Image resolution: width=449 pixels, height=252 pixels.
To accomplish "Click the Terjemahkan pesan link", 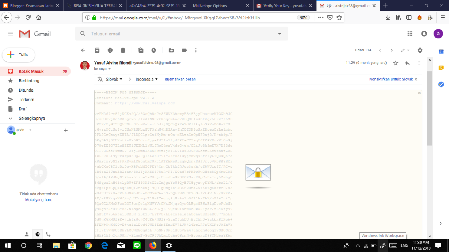I will point(179,79).
